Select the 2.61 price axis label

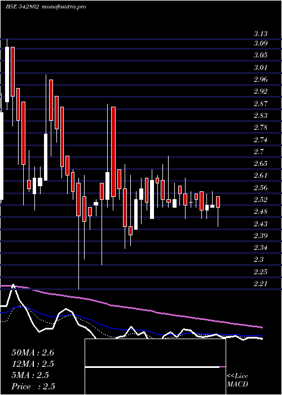coord(261,175)
